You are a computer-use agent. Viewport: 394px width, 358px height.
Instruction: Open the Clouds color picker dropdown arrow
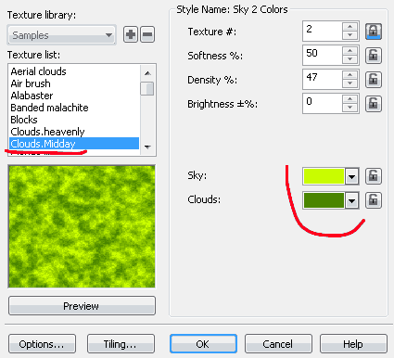point(351,200)
